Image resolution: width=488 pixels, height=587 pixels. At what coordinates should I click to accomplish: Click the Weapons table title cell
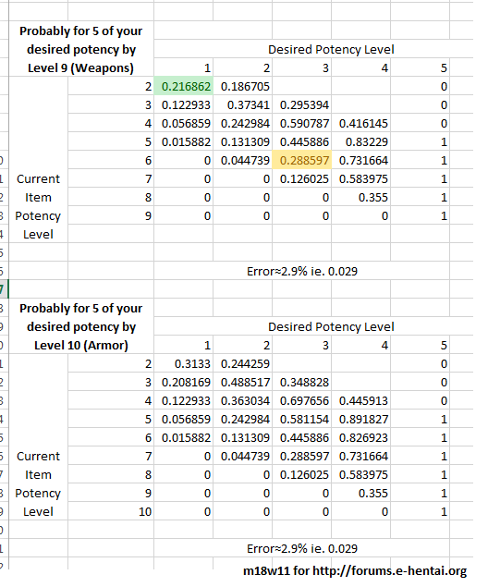click(80, 49)
